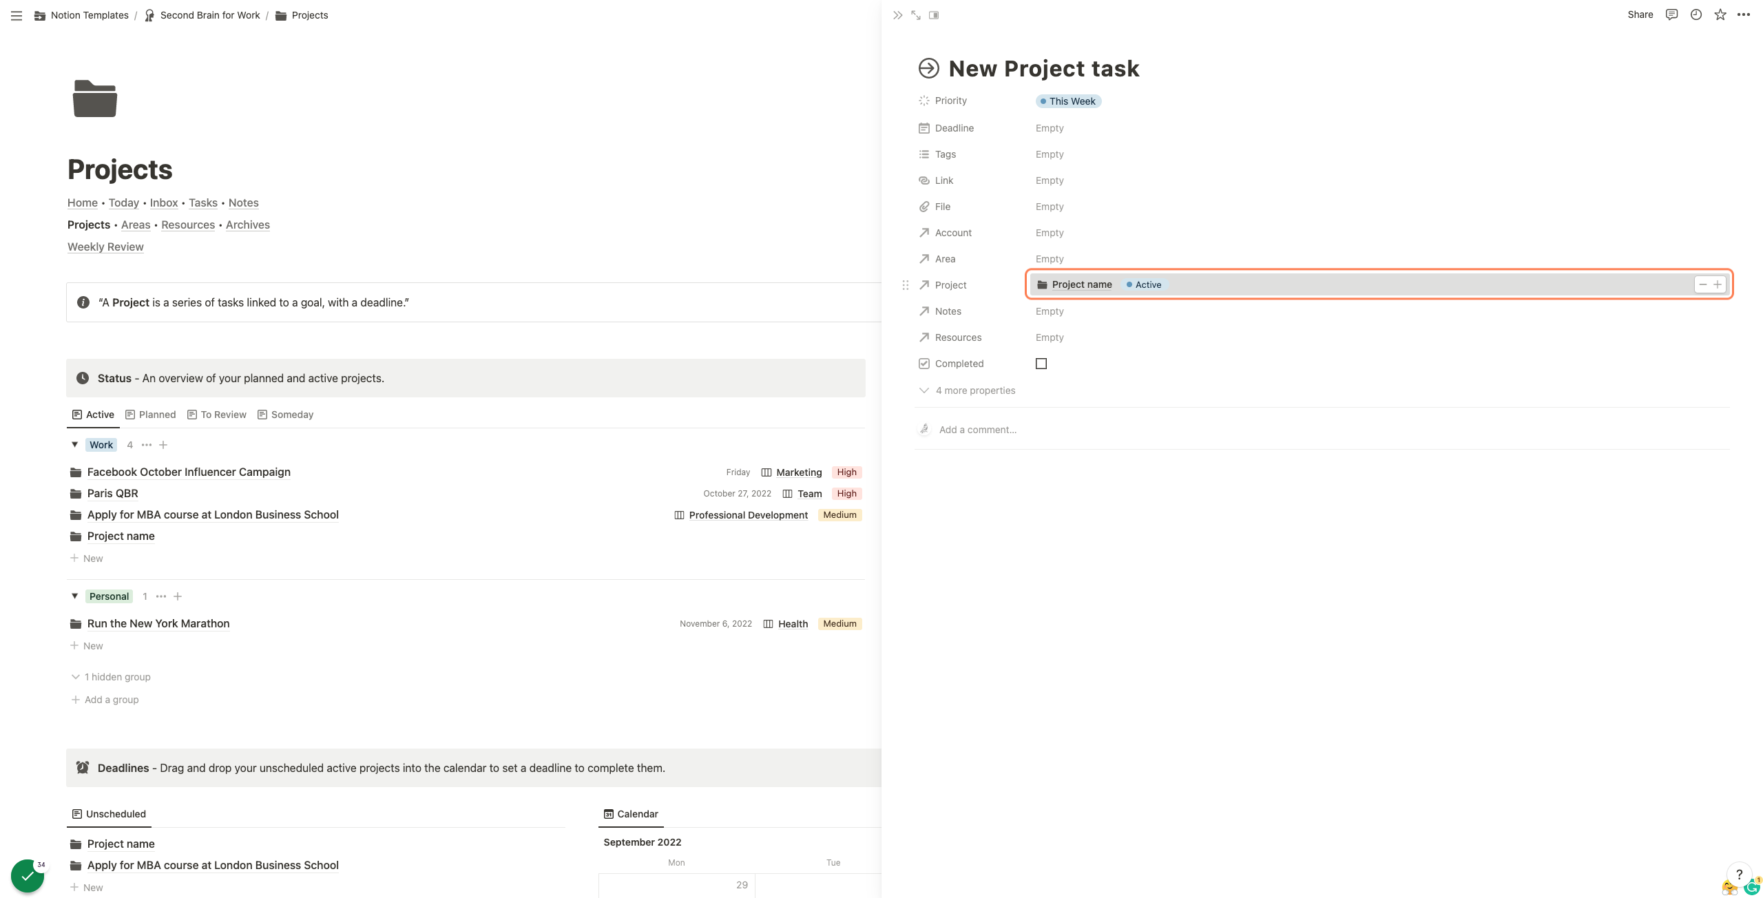Switch to the Active tab
The image size is (1763, 898).
coord(93,415)
